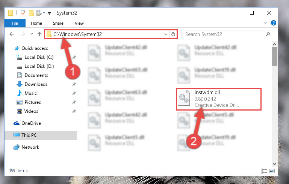Open the Customize Quick Access Toolbar dropdown
The image size is (289, 184).
click(x=49, y=13)
